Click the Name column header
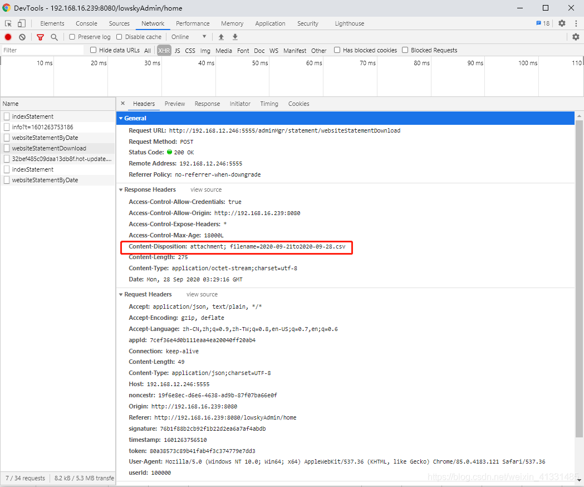 point(58,104)
